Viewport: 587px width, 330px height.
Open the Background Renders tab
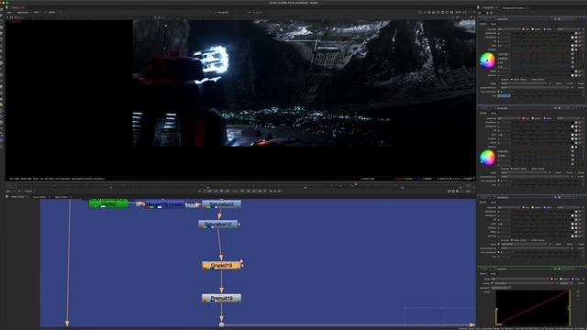click(x=514, y=8)
